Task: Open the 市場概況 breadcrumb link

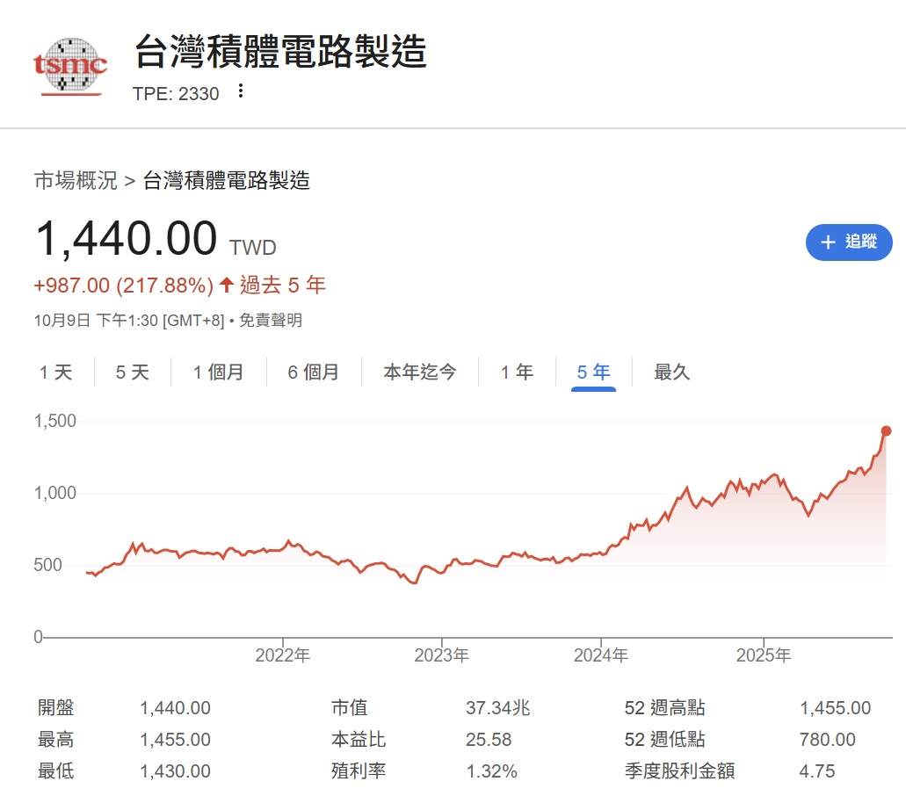Action: [76, 181]
